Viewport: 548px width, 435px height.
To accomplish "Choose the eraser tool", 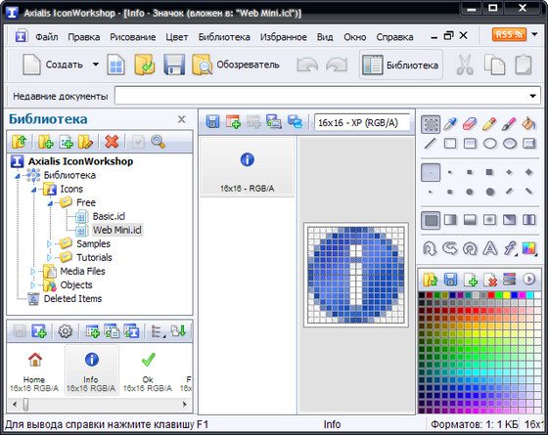I will pos(470,124).
